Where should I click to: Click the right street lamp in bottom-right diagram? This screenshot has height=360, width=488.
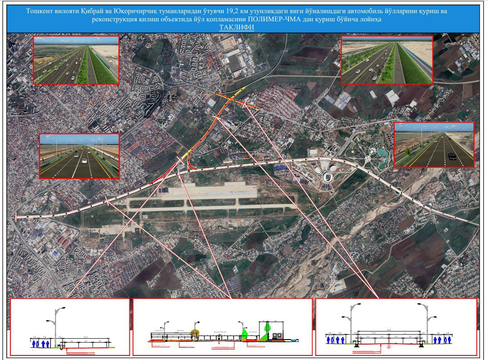tap(427, 322)
